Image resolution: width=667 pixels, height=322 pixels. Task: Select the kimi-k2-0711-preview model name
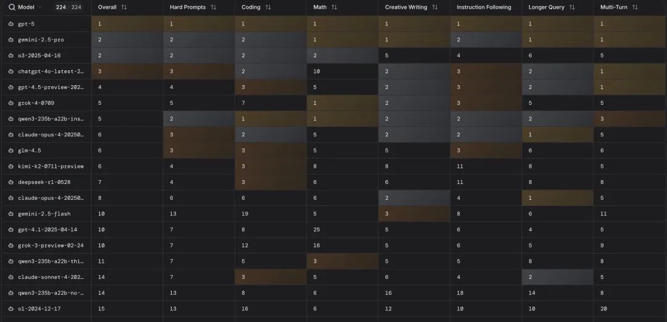click(x=51, y=167)
